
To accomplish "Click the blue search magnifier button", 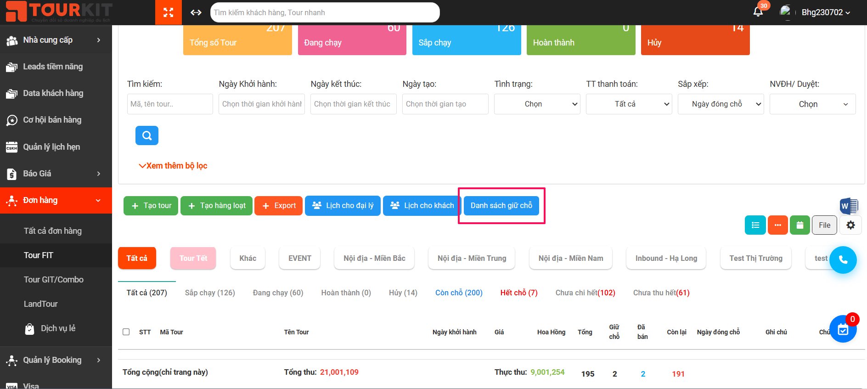I will (147, 135).
